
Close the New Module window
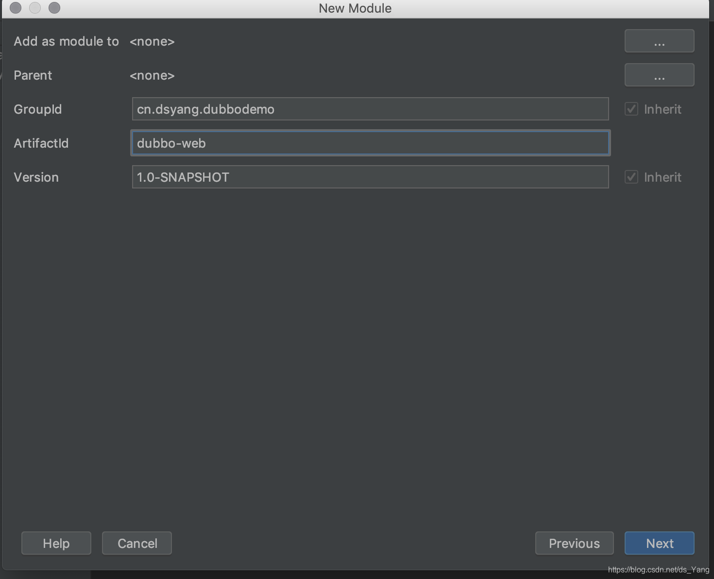pos(16,8)
